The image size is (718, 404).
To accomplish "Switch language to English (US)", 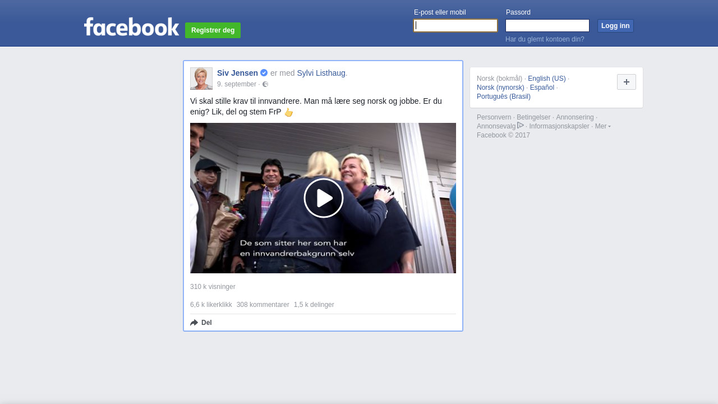I will (x=547, y=79).
